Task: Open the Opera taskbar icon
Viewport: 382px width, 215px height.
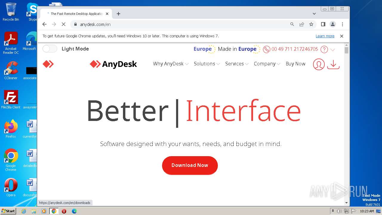Action: [x=64, y=211]
